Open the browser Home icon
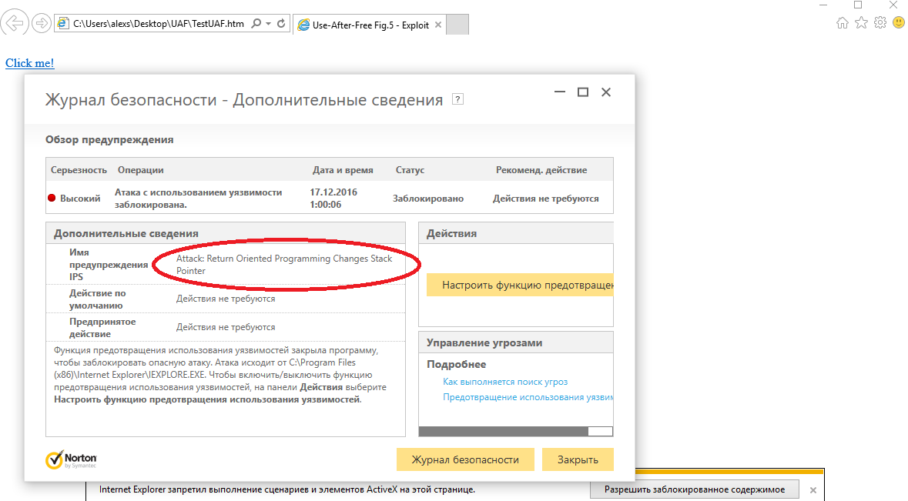 843,22
